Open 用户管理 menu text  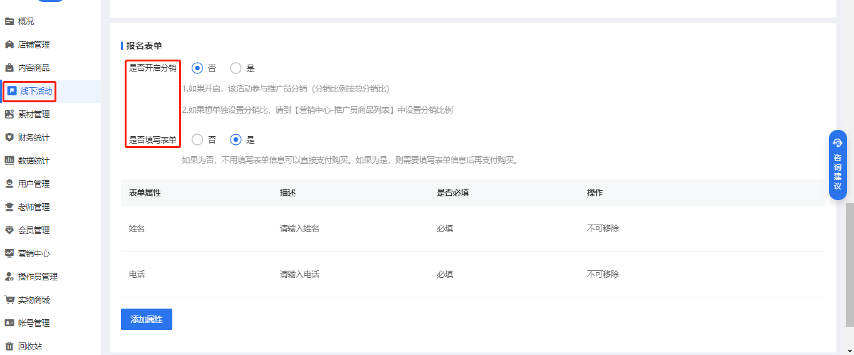pyautogui.click(x=34, y=184)
